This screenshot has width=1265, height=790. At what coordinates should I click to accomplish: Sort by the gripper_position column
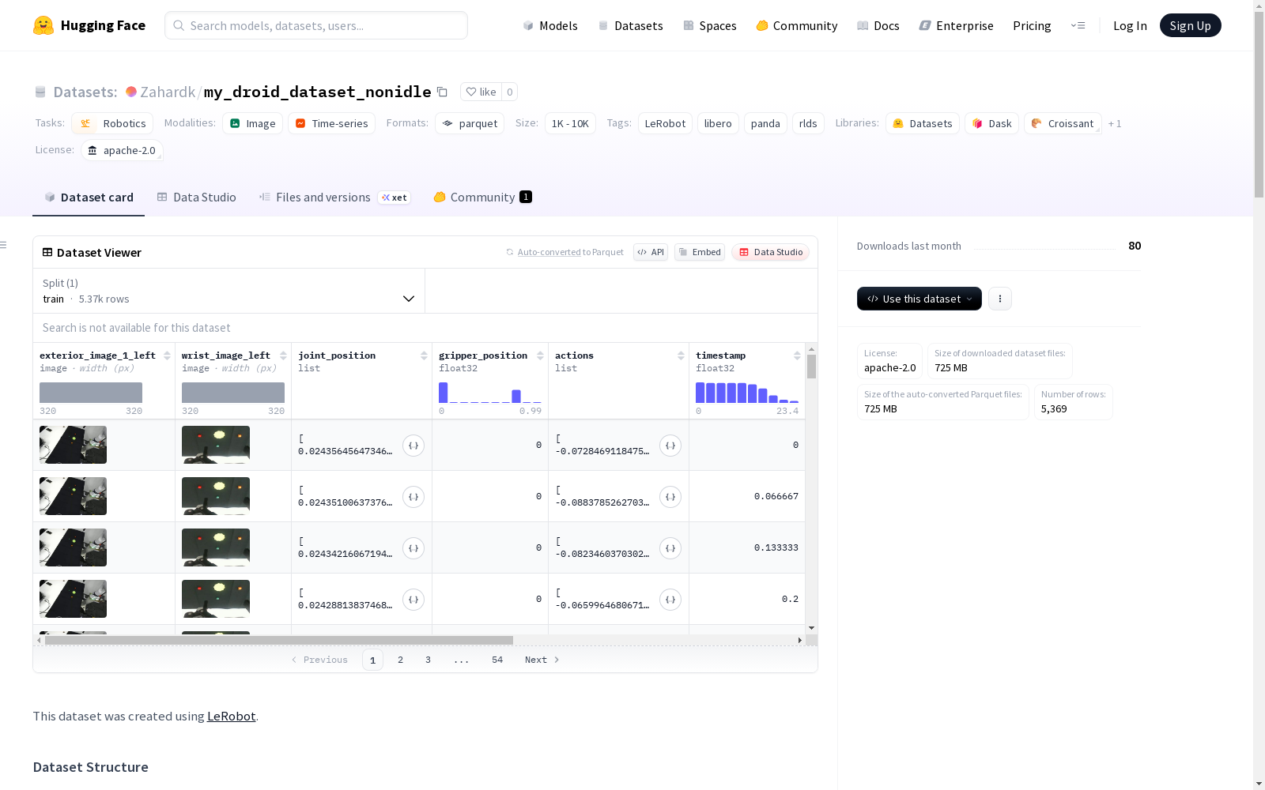coord(540,355)
